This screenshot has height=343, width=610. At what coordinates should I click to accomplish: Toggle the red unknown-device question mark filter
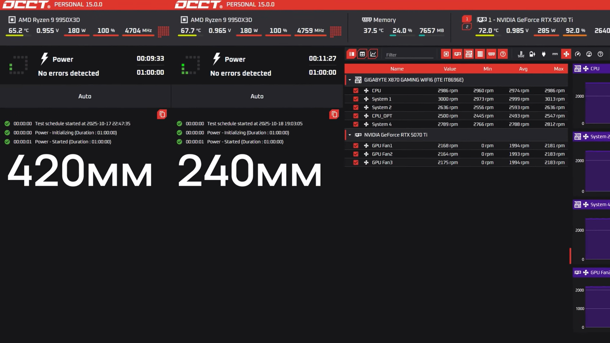[x=503, y=54]
